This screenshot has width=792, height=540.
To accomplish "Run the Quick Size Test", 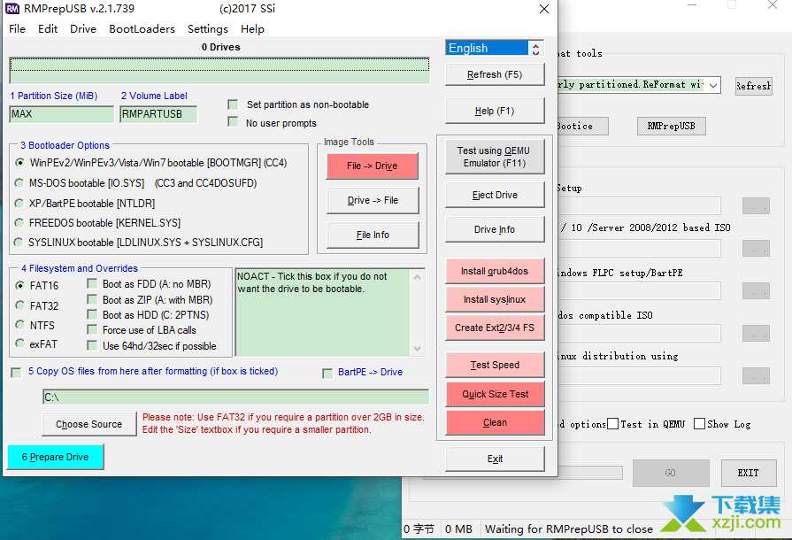I will tap(495, 394).
